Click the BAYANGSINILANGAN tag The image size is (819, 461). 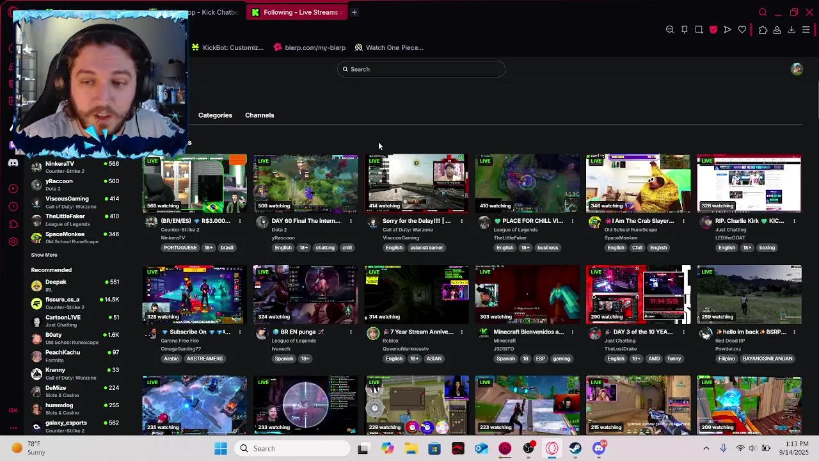[x=767, y=359]
